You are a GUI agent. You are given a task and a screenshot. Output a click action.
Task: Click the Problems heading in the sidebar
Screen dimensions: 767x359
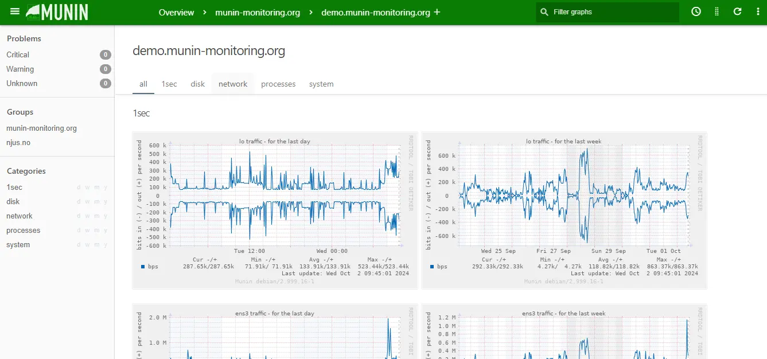click(x=24, y=38)
